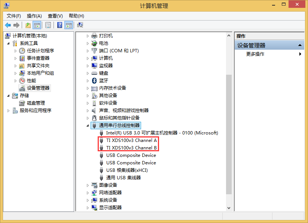The width and height of the screenshot is (308, 223).
Task: Click the Scan for hardware changes icon
Action: click(80, 25)
